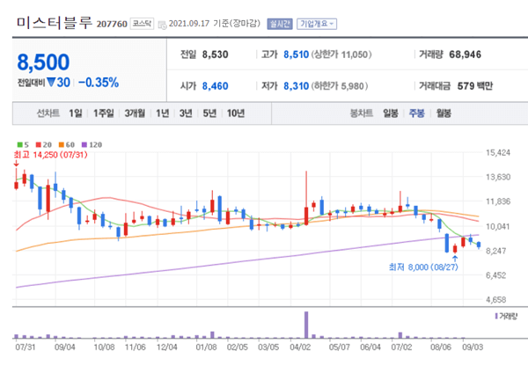Click the current price 8,500
The image size is (528, 365).
point(43,62)
